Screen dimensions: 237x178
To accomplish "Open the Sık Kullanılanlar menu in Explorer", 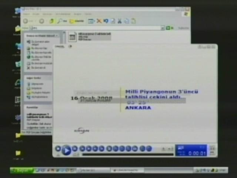I will [63, 14].
